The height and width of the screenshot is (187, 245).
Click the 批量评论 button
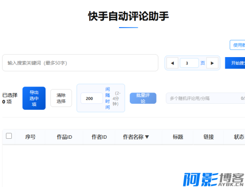(143, 98)
